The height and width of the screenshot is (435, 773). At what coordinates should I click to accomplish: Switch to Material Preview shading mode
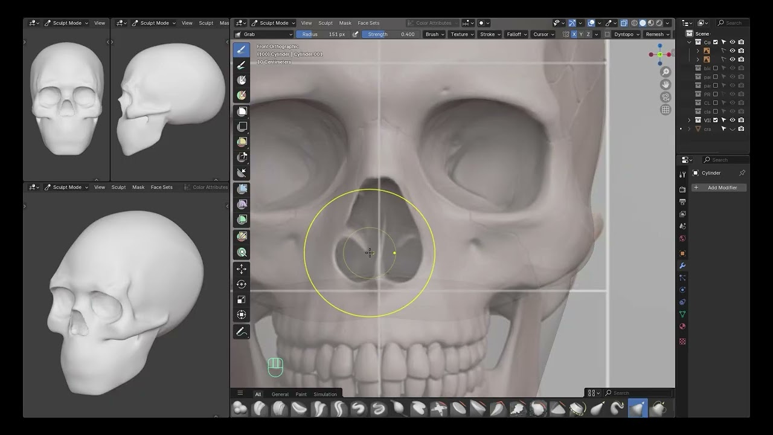point(650,23)
